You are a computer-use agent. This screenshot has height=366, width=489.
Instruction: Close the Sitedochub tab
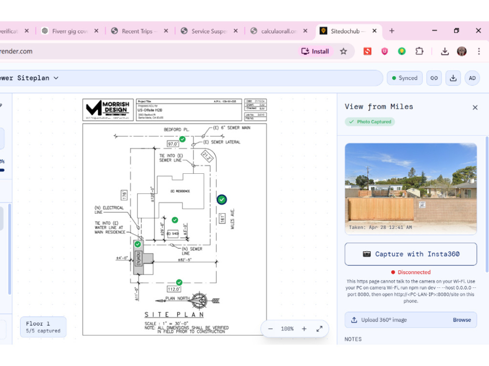pos(375,31)
